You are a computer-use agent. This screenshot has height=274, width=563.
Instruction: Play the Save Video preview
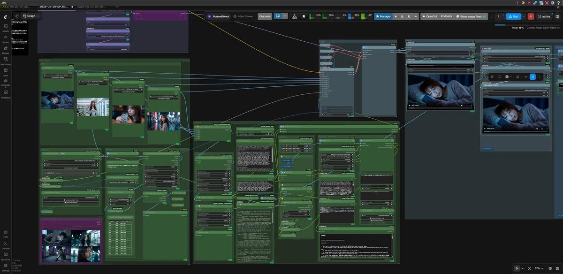[x=485, y=129]
